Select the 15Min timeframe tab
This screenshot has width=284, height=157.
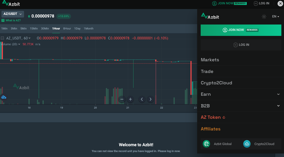pos(34,29)
